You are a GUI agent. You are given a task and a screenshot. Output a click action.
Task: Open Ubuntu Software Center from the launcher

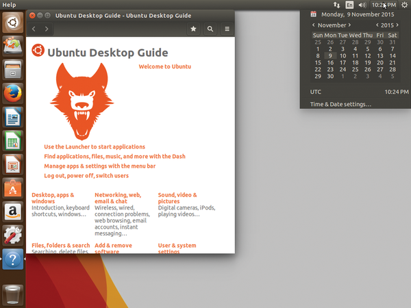12,188
